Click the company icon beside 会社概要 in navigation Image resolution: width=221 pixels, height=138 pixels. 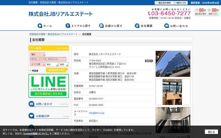[137, 26]
